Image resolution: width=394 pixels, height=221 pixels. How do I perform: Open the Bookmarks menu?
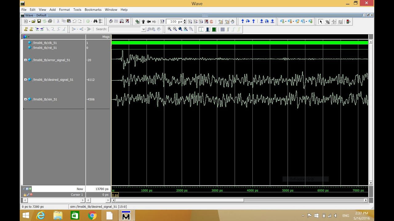click(93, 10)
